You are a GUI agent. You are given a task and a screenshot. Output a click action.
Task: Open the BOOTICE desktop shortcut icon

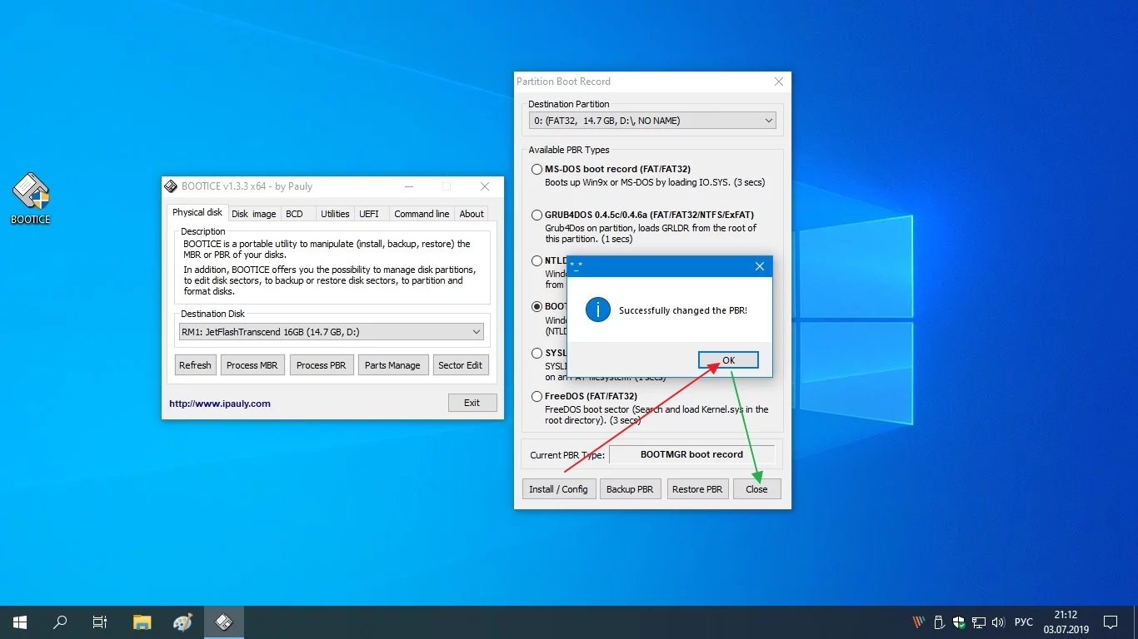[x=31, y=198]
